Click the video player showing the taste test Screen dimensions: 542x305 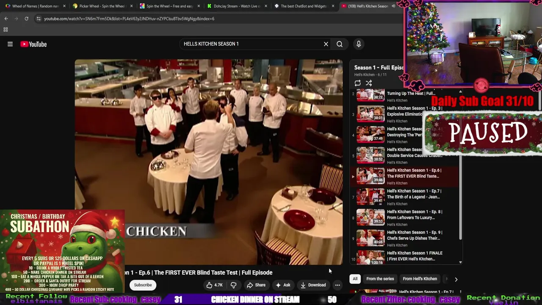209,162
